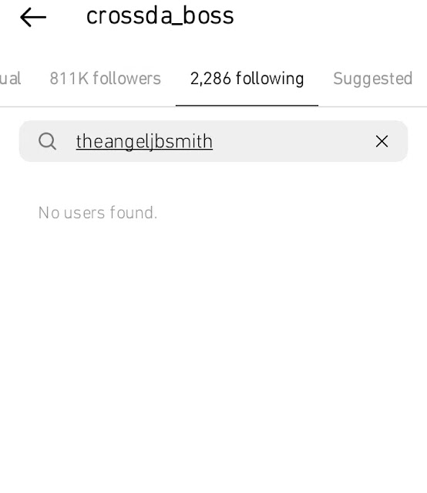
Task: Clear the search field with the X icon
Action: click(x=382, y=141)
